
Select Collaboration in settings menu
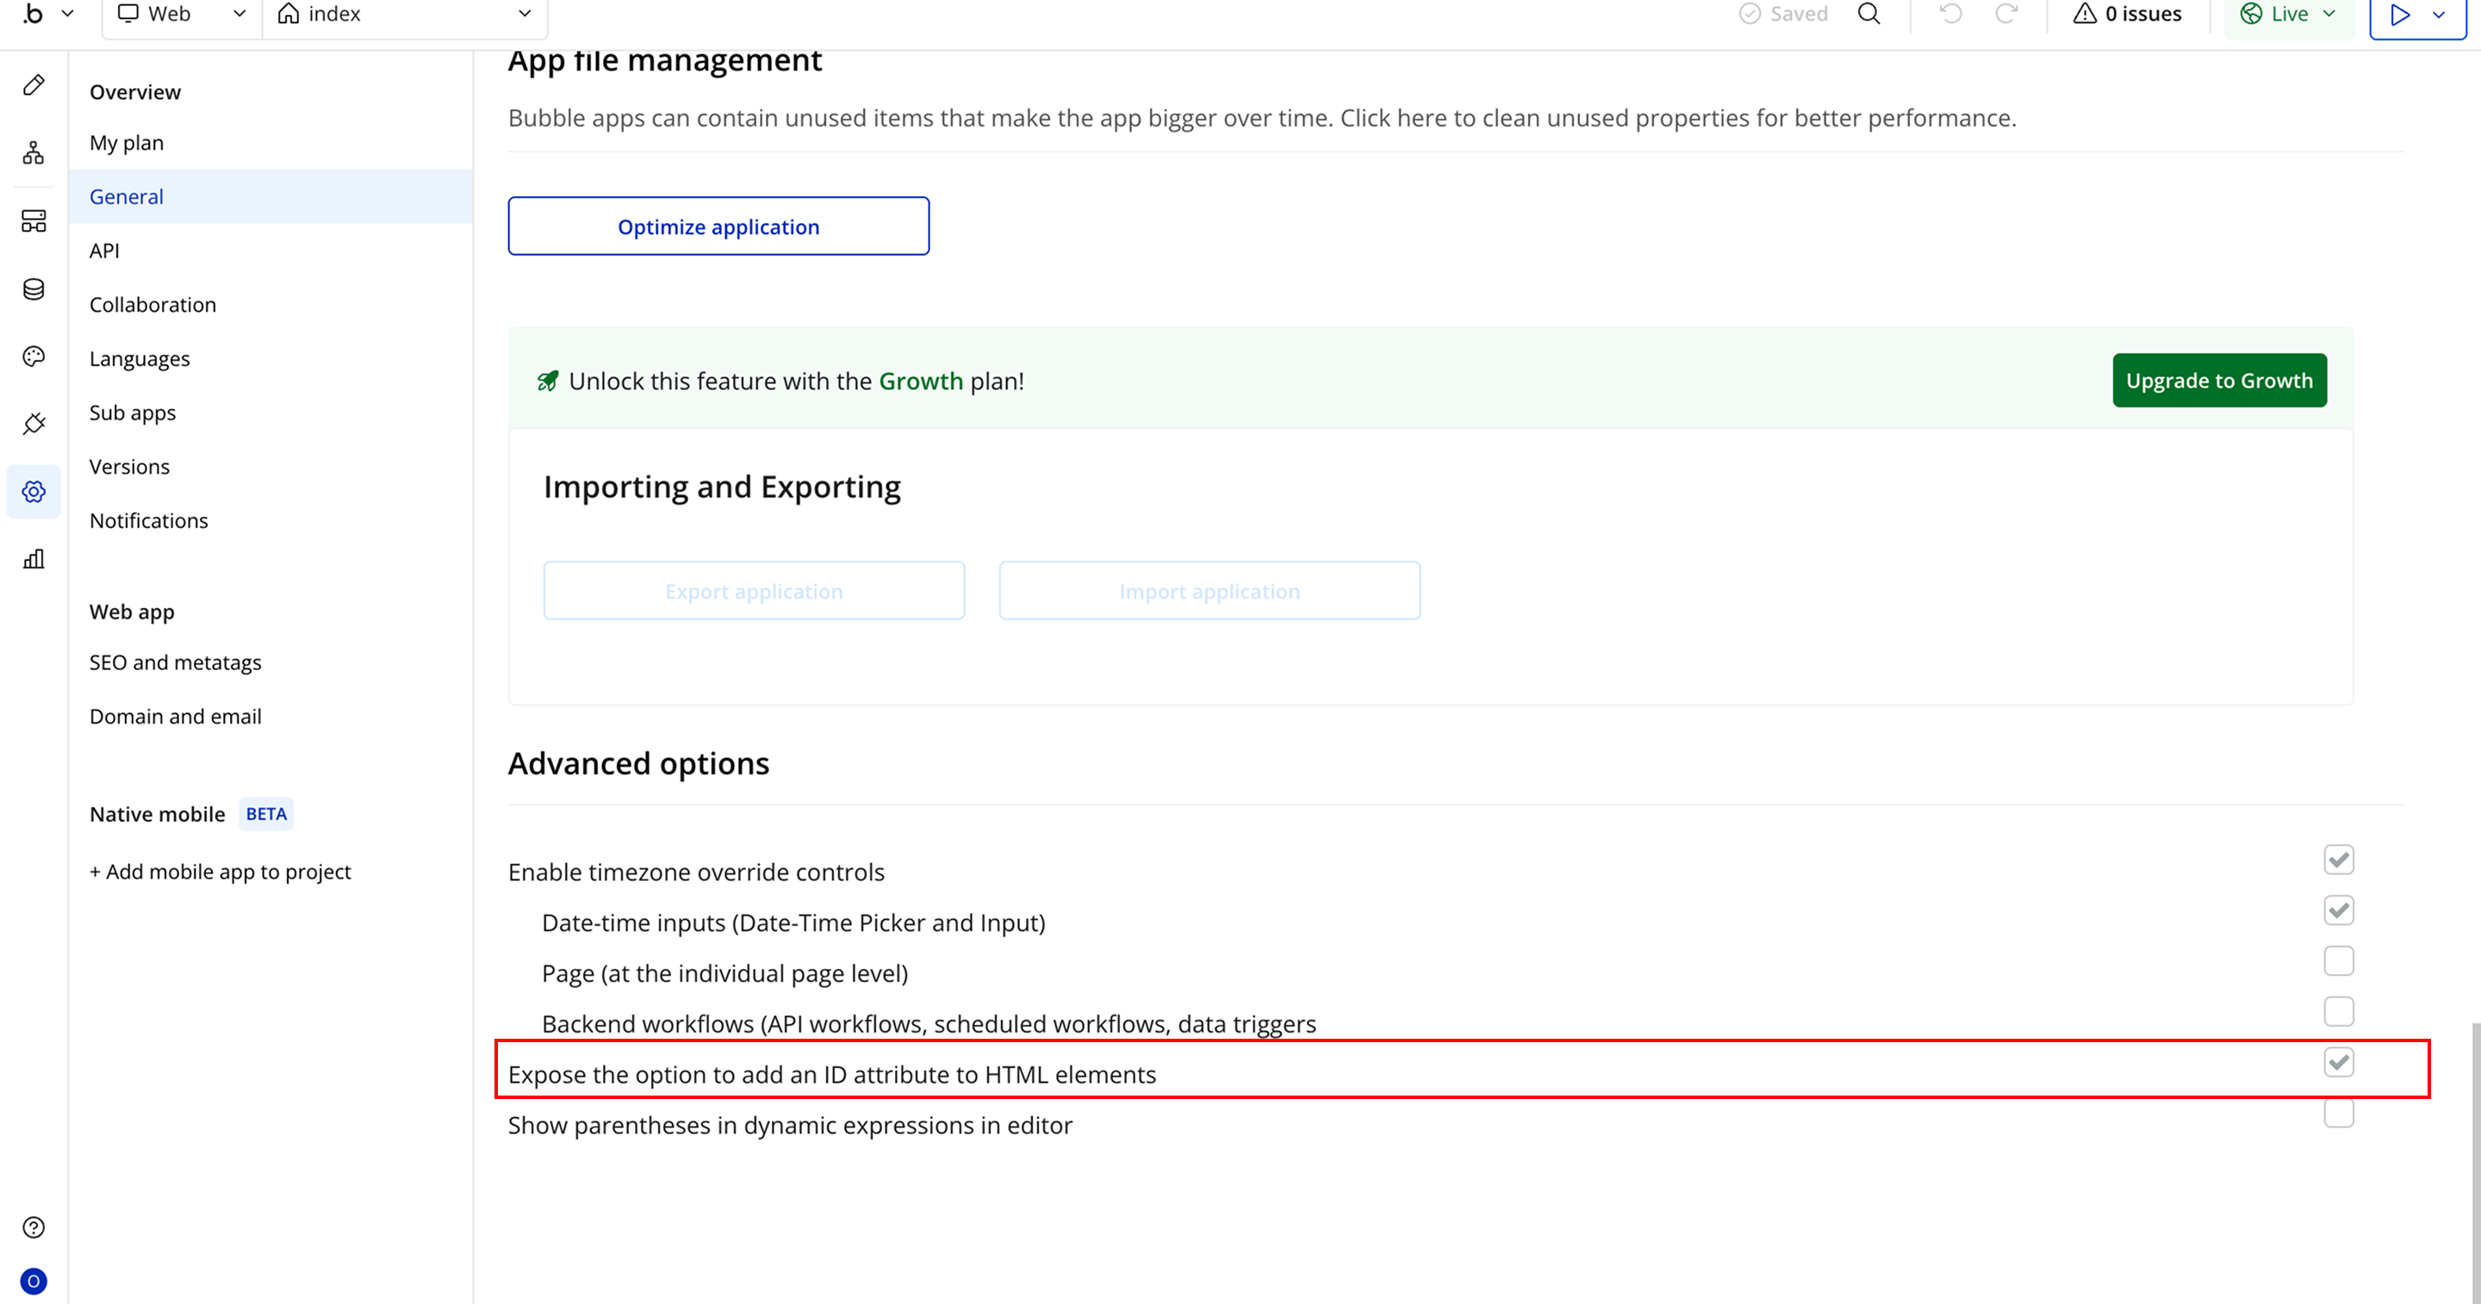tap(152, 304)
